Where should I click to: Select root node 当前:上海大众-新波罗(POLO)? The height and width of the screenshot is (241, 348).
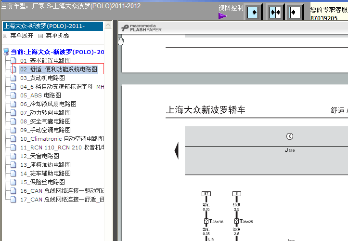point(57,52)
